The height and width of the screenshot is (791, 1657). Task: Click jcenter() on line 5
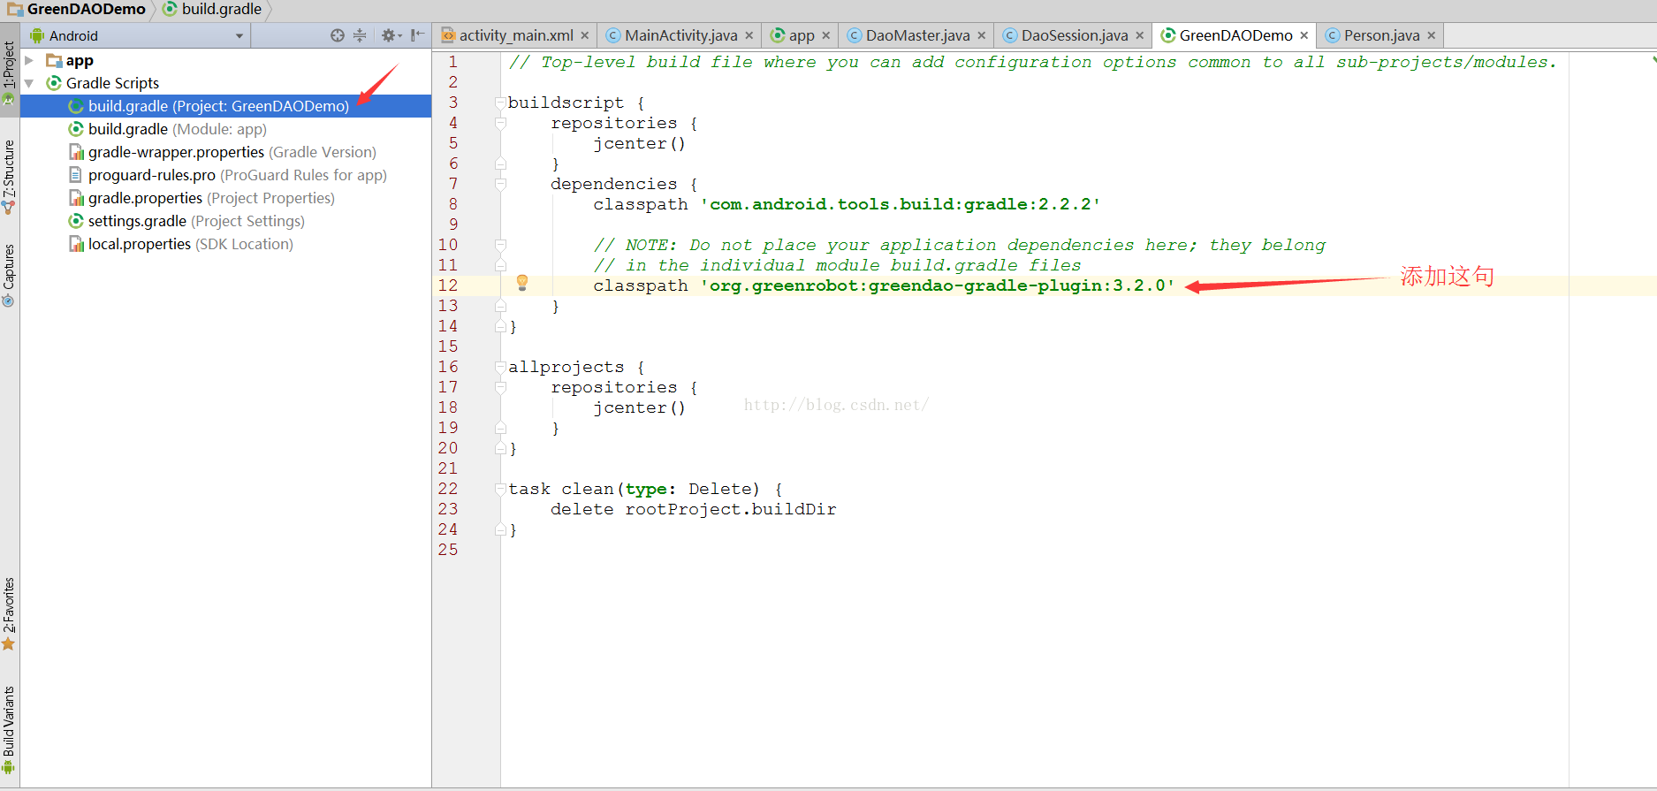(639, 143)
